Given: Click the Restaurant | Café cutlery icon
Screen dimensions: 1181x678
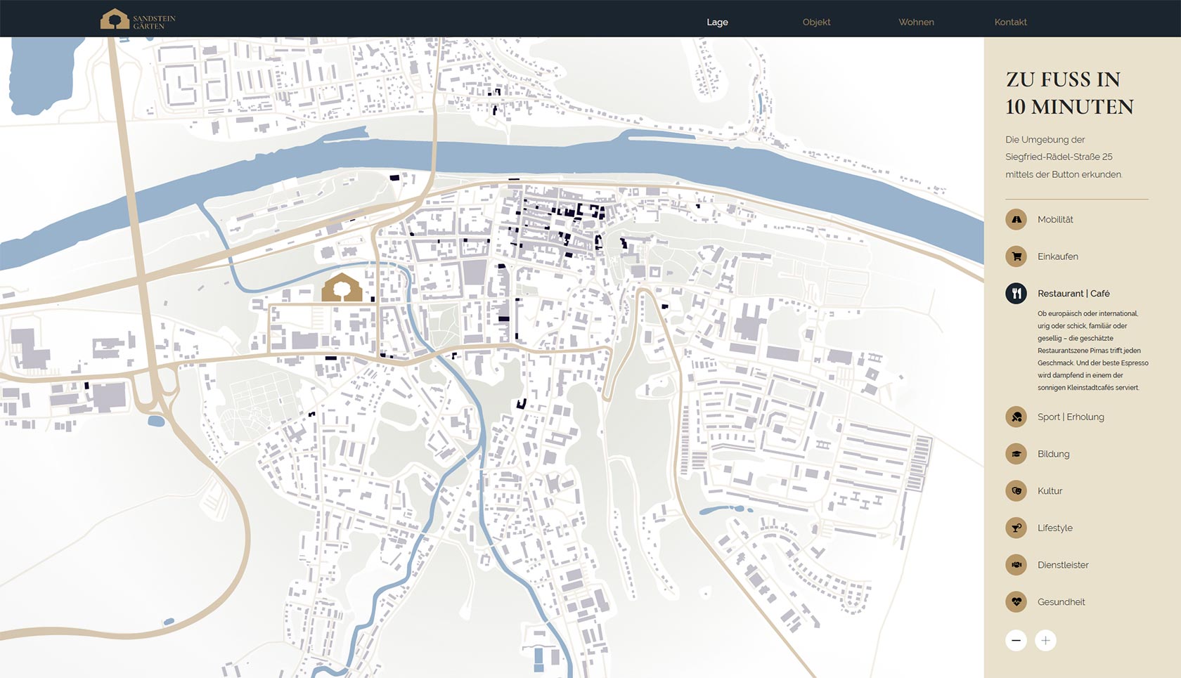Looking at the screenshot, I should click(x=1016, y=294).
